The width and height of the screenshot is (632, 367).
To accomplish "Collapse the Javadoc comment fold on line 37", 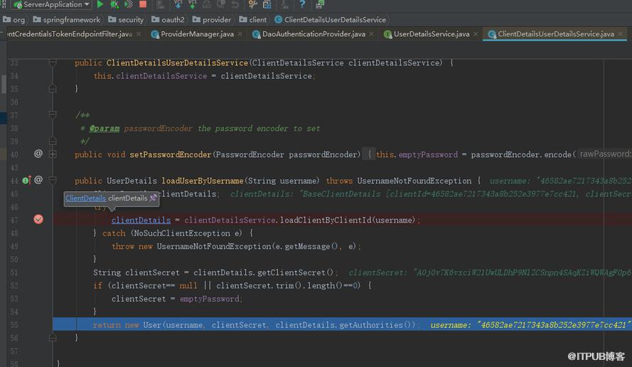I will [x=53, y=115].
